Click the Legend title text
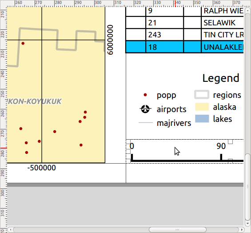This screenshot has width=251, height=233. (x=221, y=78)
